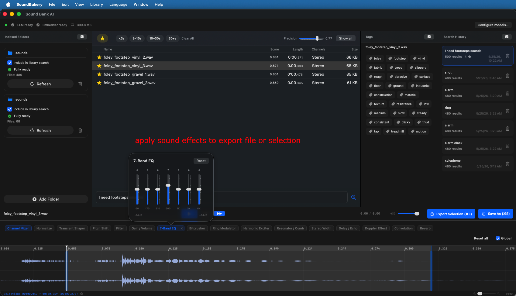
Task: Unstar foley_footstep_gravel_3.wav
Action: tap(99, 83)
